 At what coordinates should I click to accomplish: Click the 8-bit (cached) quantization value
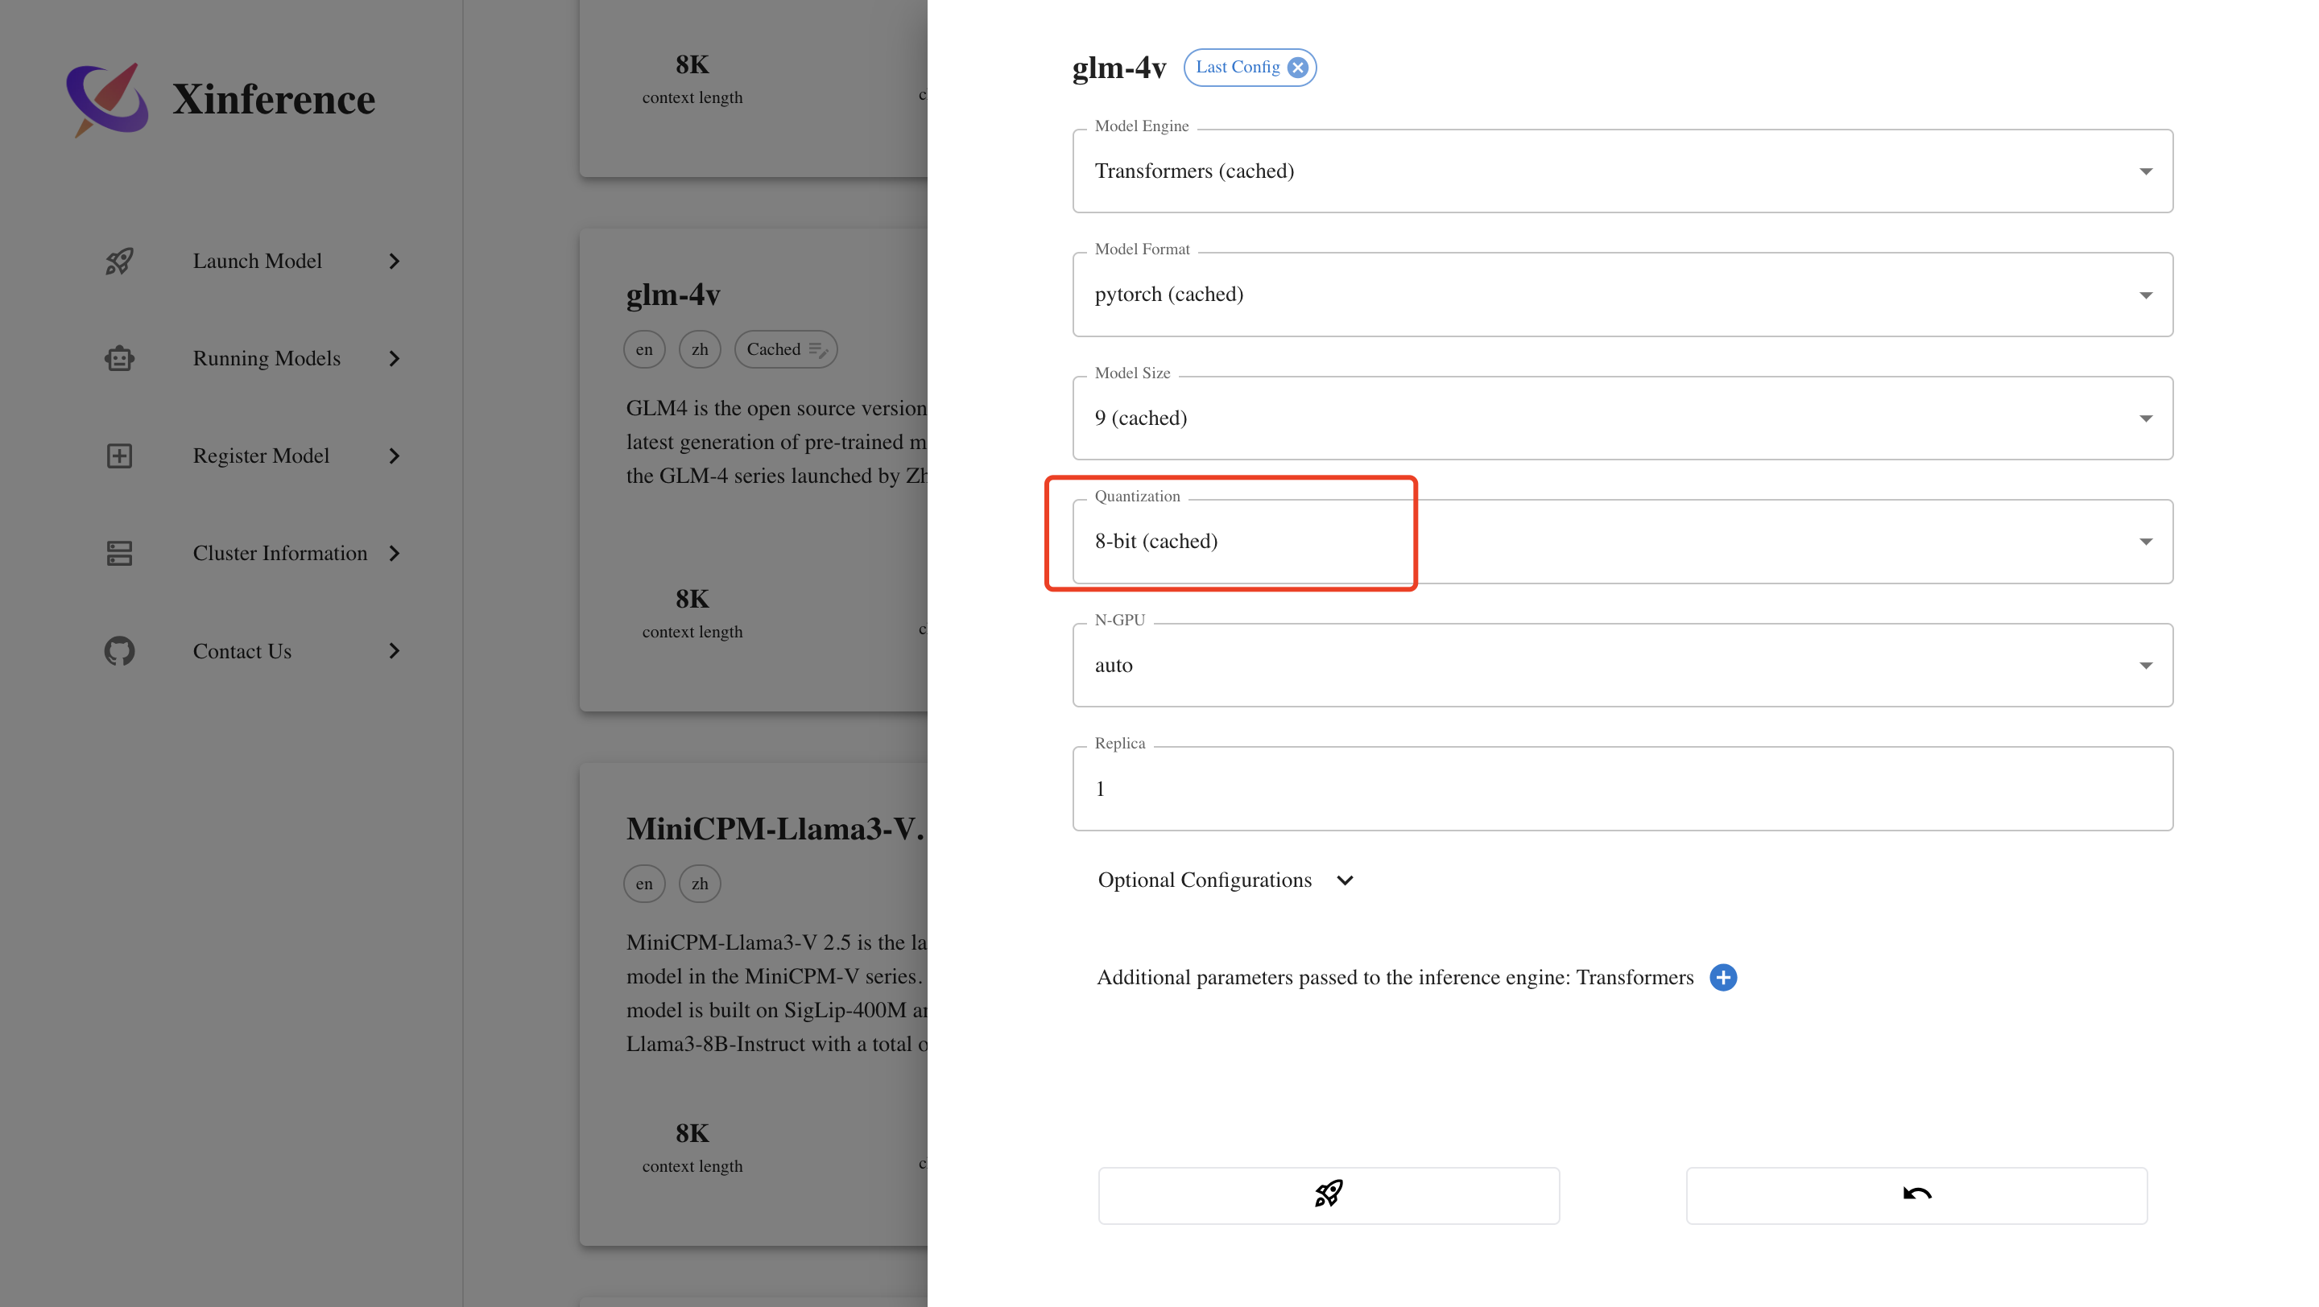pos(1156,542)
